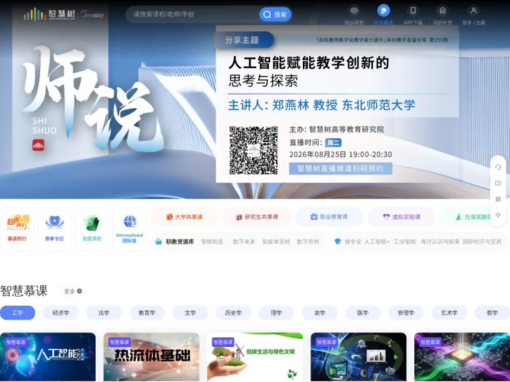Select the 文学 tab

(190, 313)
